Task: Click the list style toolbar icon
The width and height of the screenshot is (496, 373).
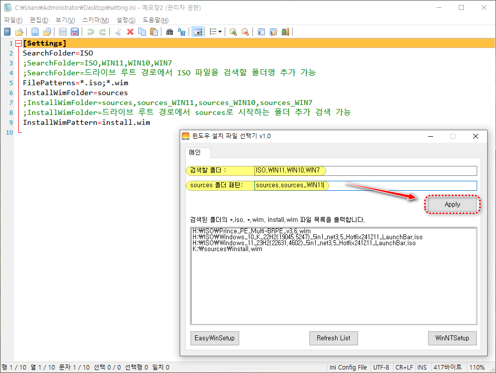Action: point(213,32)
